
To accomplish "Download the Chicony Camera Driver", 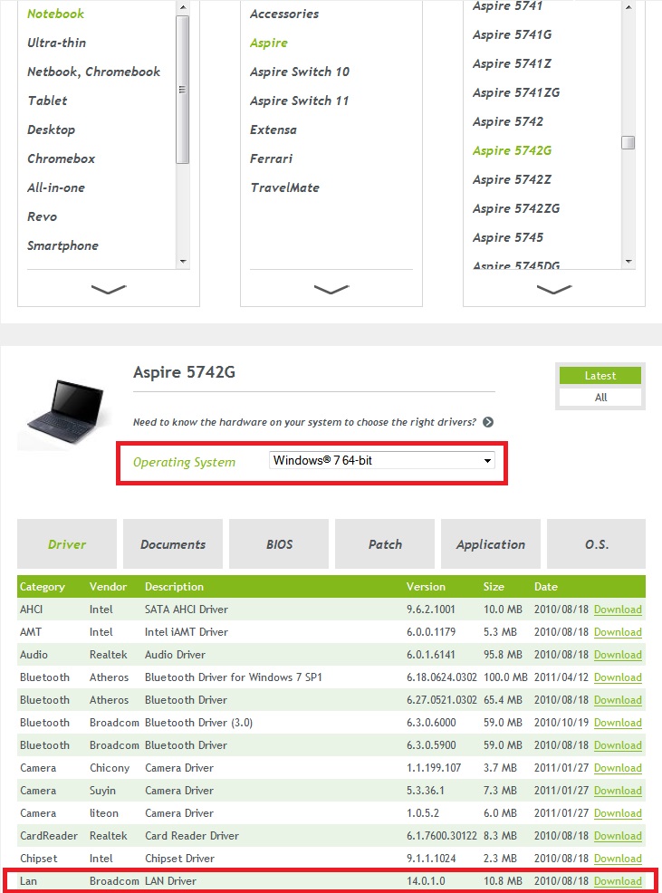I will 618,768.
